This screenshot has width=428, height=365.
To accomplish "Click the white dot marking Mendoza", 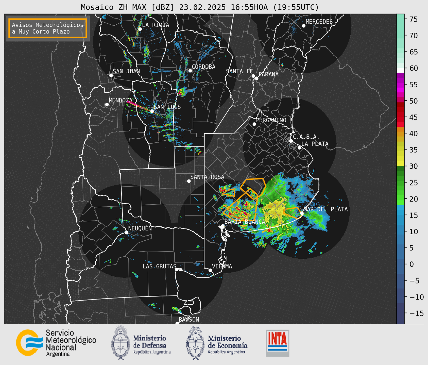I will [107, 105].
